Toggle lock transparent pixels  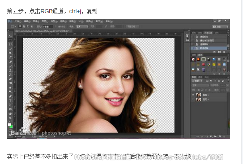[x=198, y=90]
